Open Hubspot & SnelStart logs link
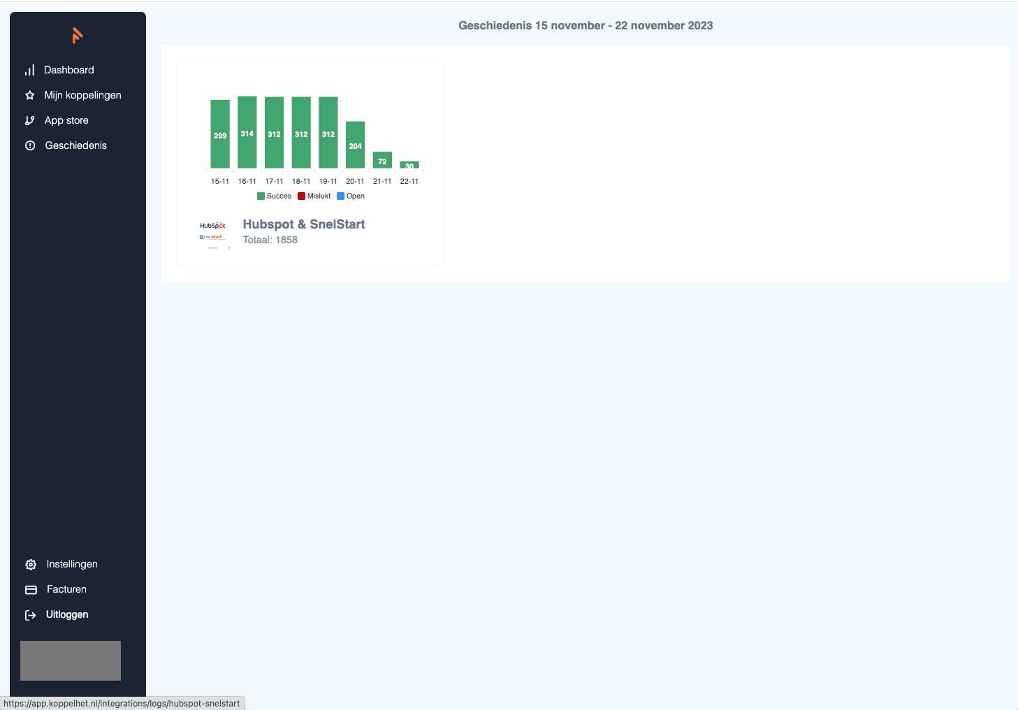Viewport: 1018px width, 710px height. (x=303, y=224)
